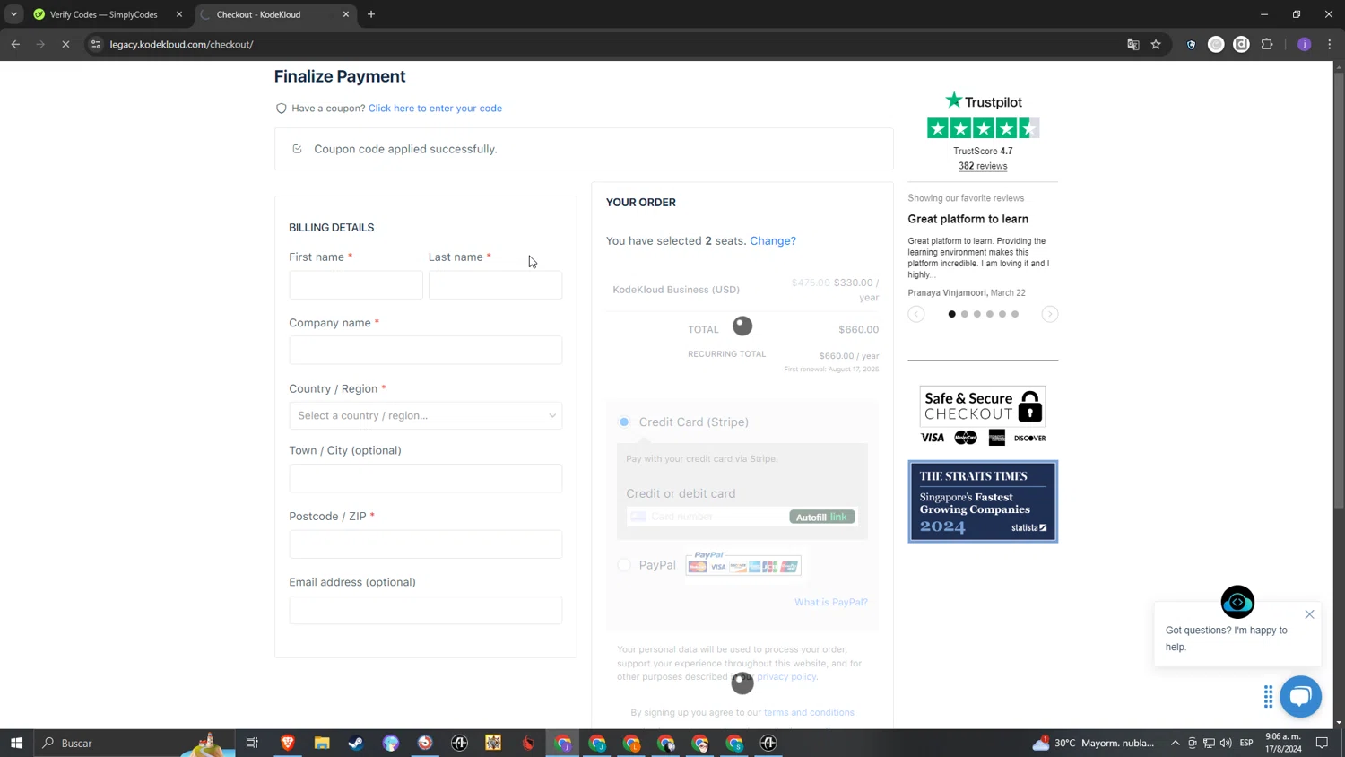The width and height of the screenshot is (1345, 757).
Task: Click the Straits Times fastest growing banner
Action: tap(983, 501)
